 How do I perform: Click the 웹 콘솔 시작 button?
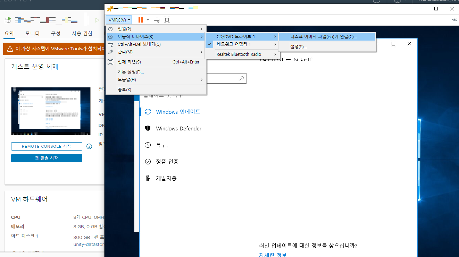[x=47, y=158]
